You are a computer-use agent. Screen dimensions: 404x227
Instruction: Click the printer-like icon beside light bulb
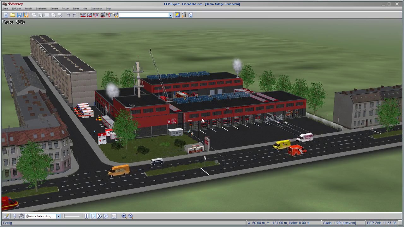click(21, 216)
